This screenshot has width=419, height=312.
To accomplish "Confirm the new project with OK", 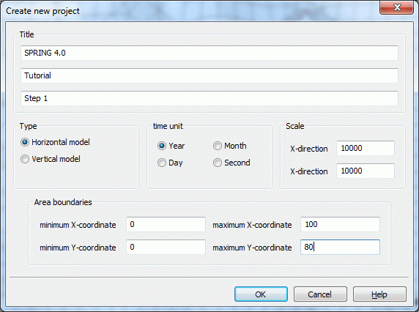I will tap(261, 294).
